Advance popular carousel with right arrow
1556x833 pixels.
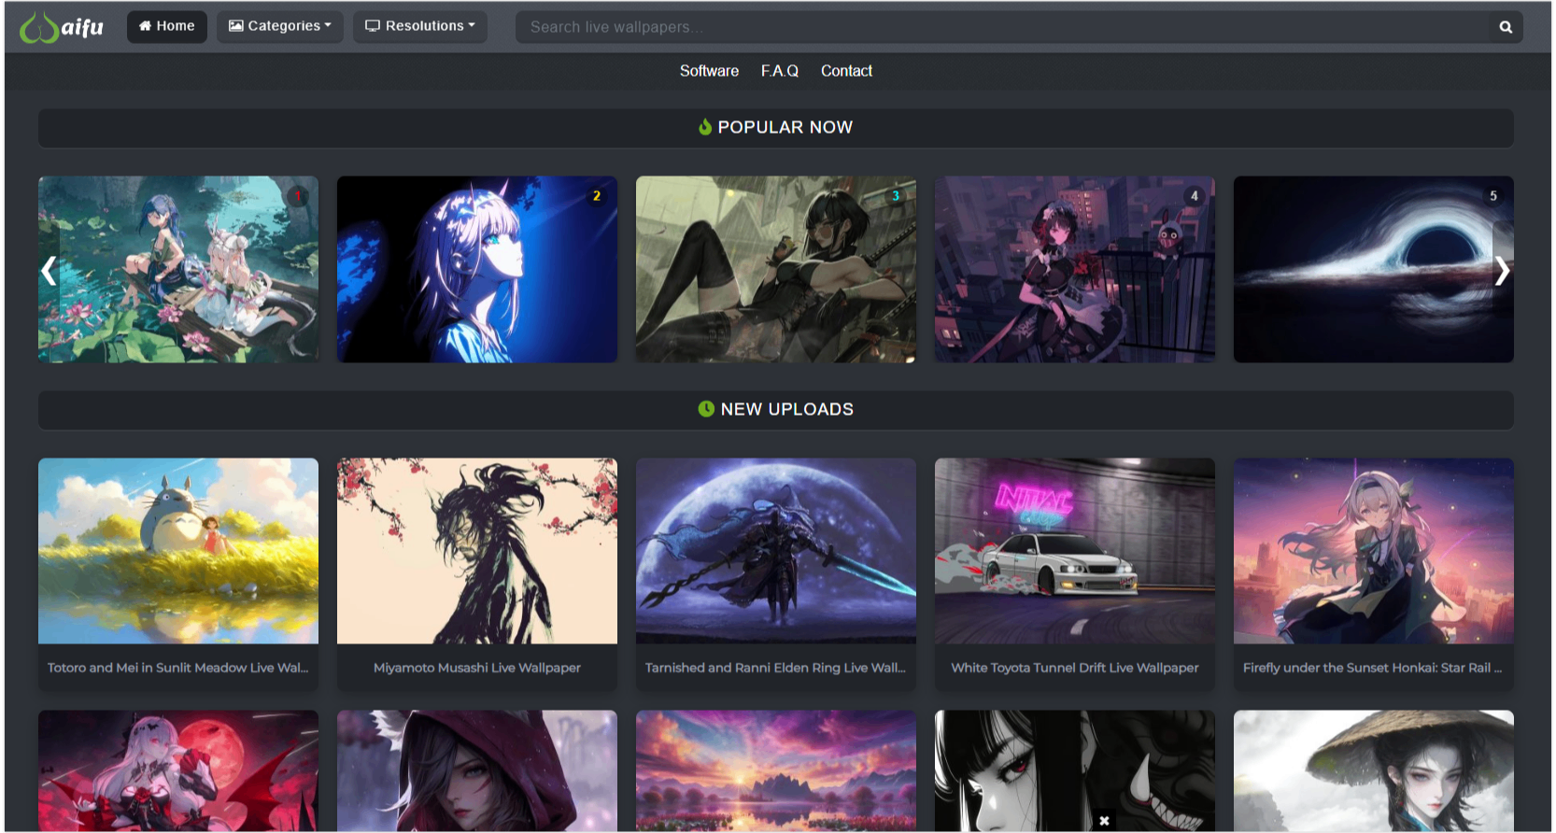[1502, 271]
